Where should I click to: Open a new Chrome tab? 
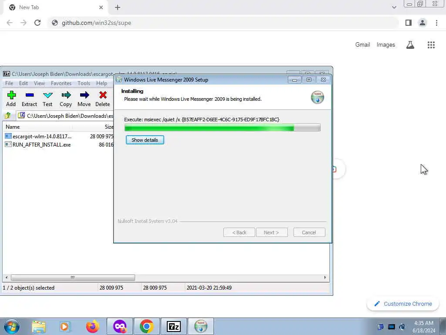(x=118, y=7)
